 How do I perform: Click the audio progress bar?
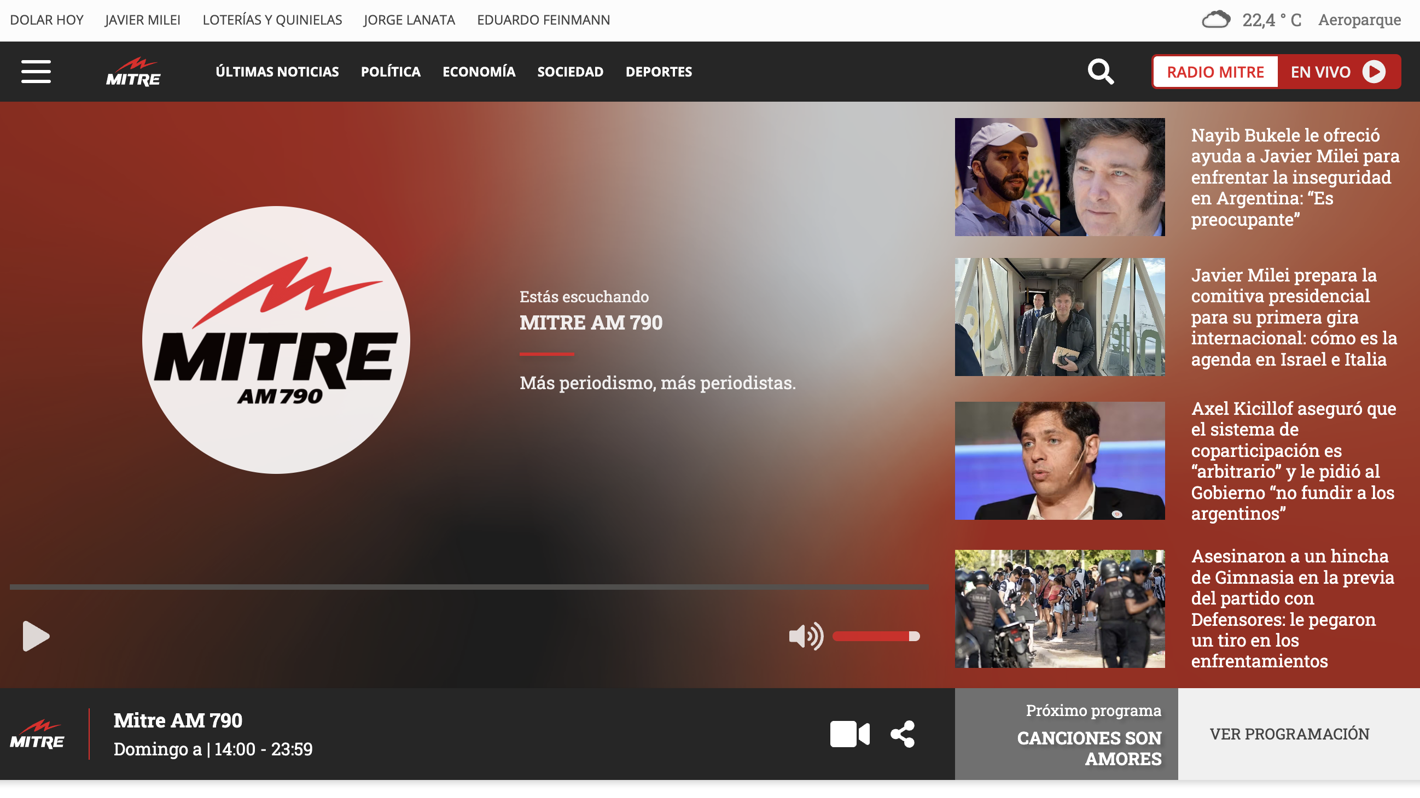click(x=469, y=587)
